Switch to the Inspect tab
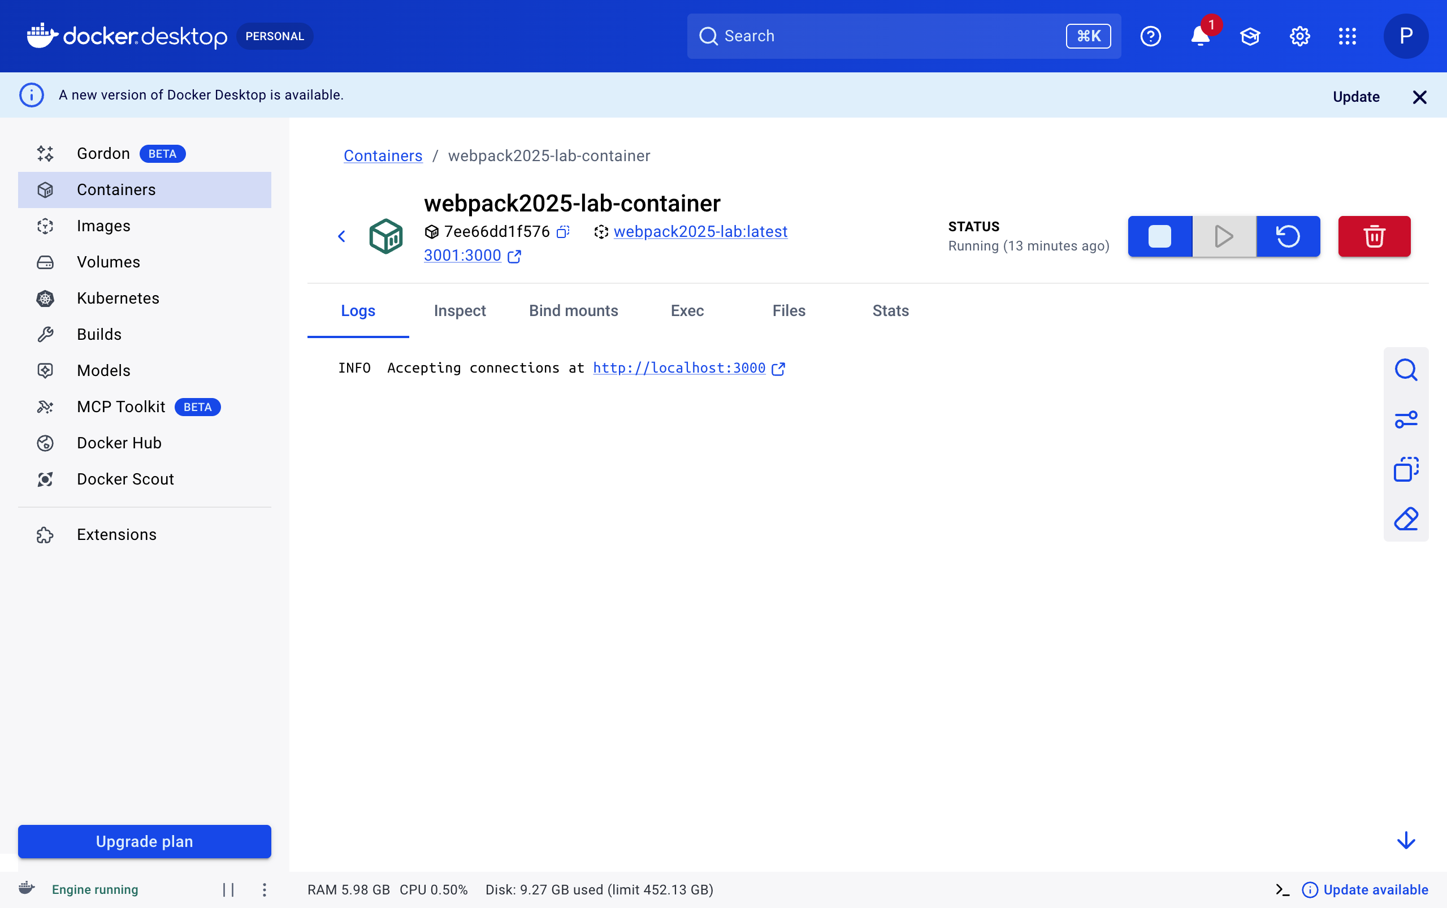This screenshot has height=908, width=1447. tap(460, 310)
